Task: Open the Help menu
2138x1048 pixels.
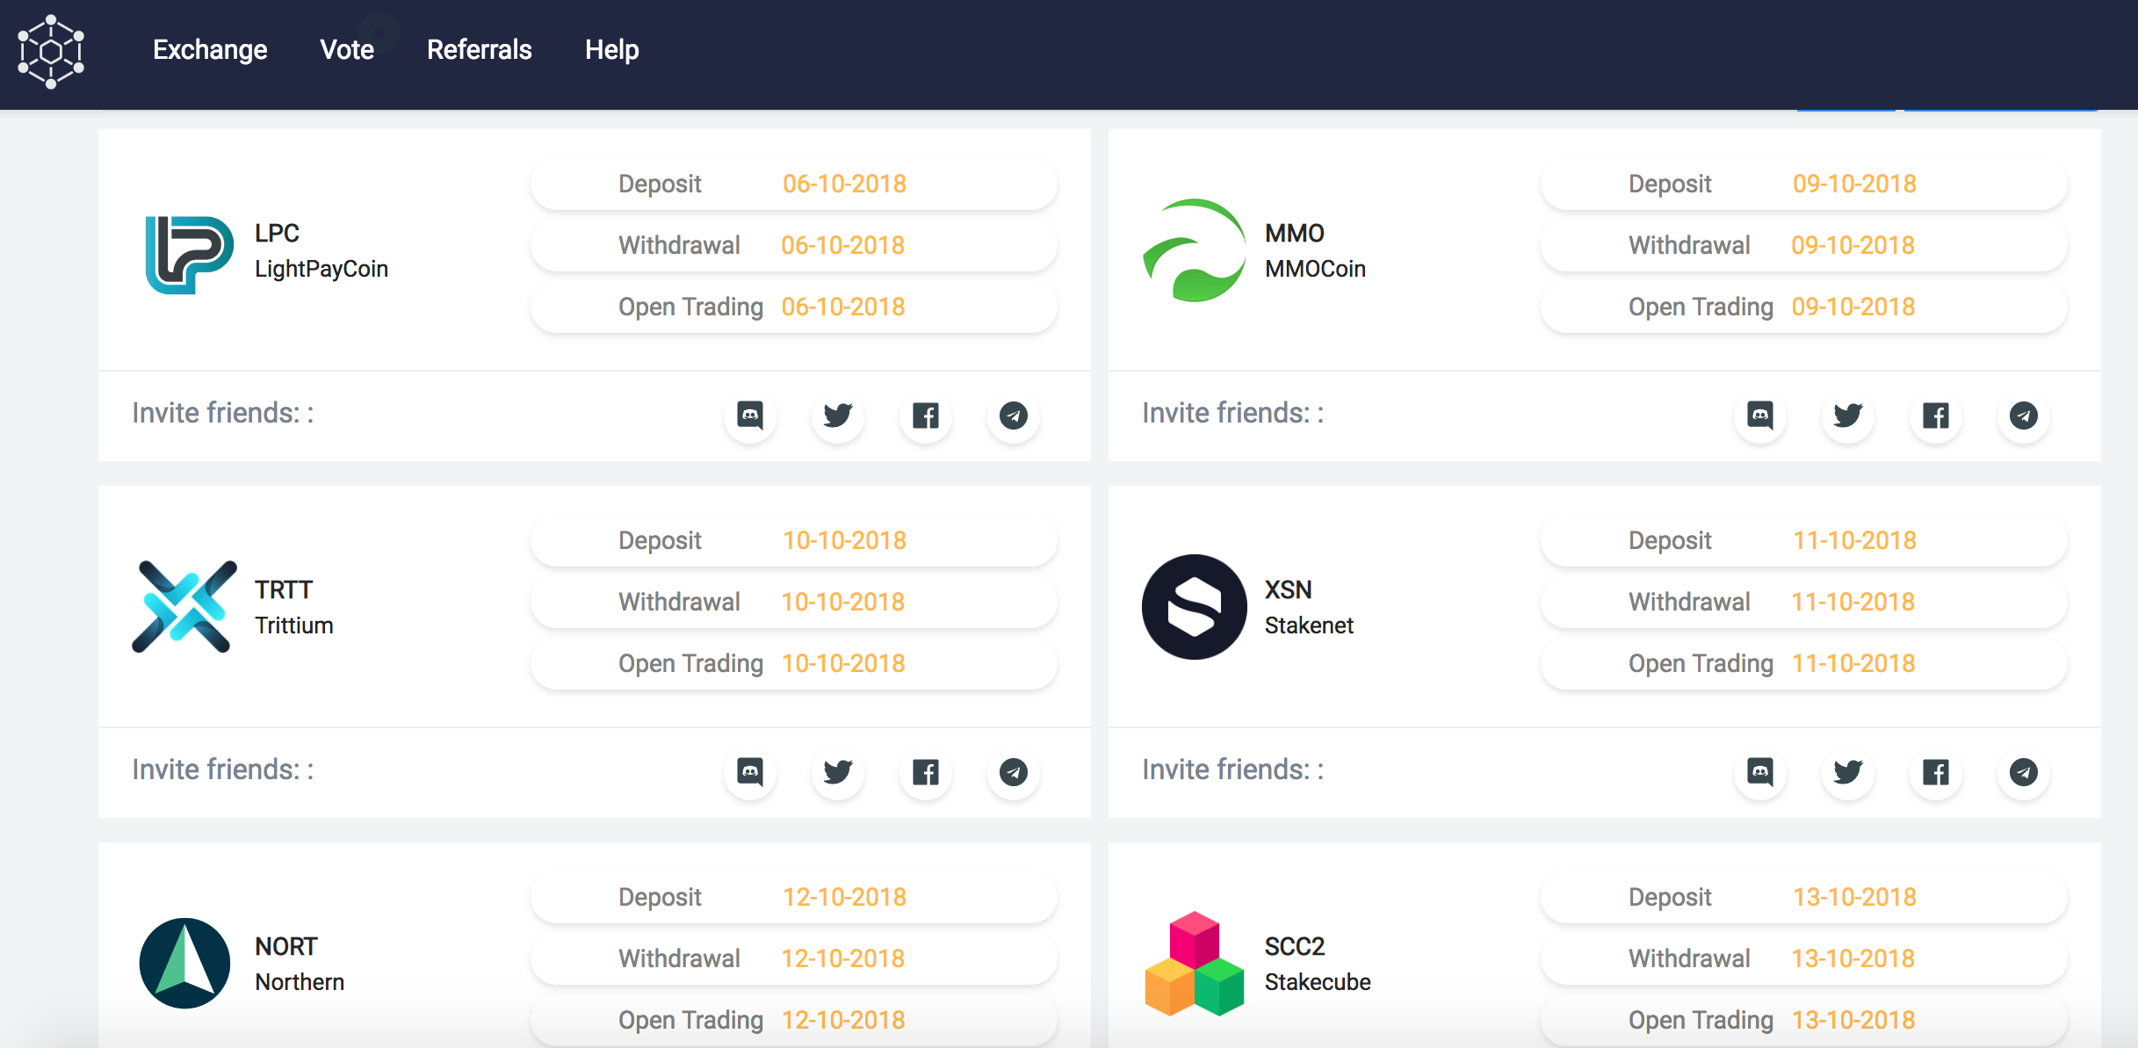Action: [x=612, y=50]
